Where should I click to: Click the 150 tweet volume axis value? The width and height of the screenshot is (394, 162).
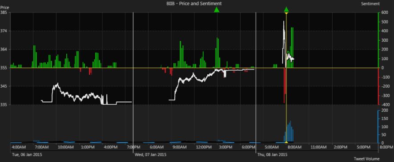coord(384,118)
